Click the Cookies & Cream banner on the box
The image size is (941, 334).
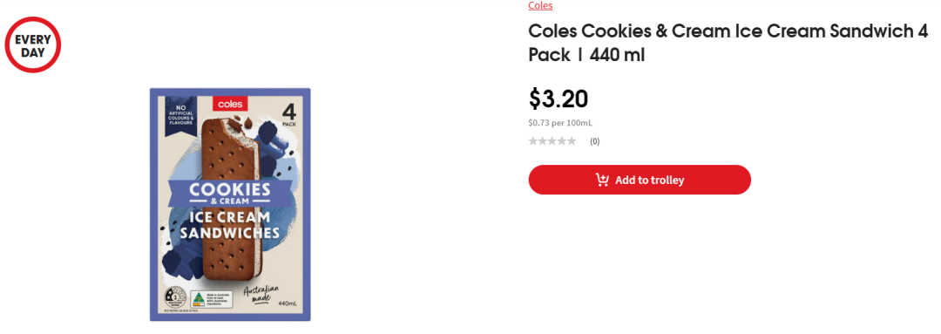pyautogui.click(x=230, y=194)
